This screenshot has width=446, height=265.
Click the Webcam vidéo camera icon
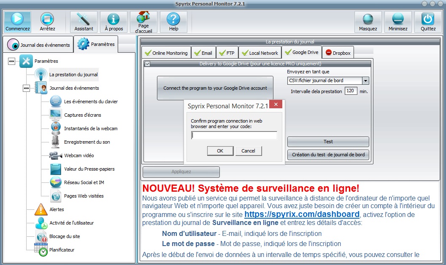point(55,155)
